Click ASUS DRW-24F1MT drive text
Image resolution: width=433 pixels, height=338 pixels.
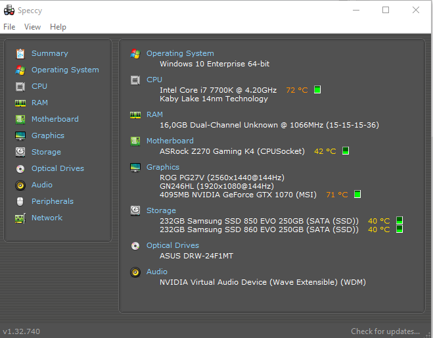point(196,256)
